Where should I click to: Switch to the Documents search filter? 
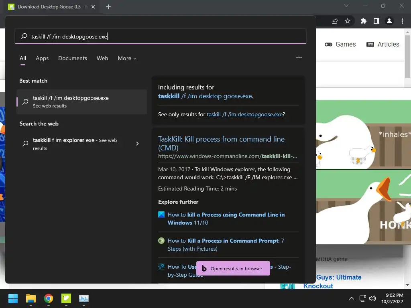click(x=73, y=58)
